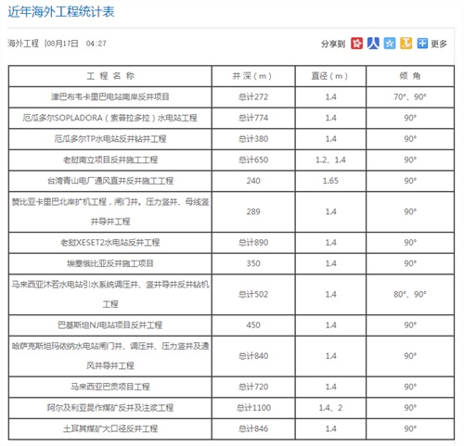The width and height of the screenshot is (464, 446).
Task: Select the 井深（m） column header
Action: pyautogui.click(x=253, y=76)
